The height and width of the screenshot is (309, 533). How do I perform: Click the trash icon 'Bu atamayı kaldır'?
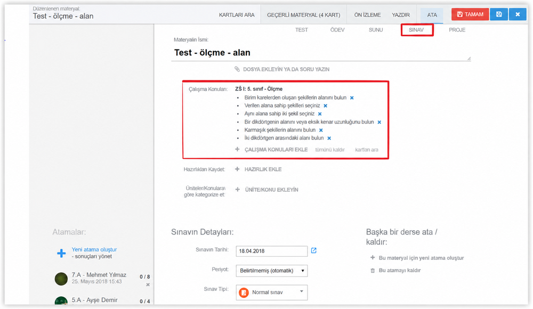(373, 271)
